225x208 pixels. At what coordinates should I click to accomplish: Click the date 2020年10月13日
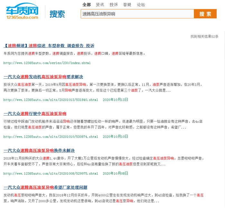[x=115, y=100]
